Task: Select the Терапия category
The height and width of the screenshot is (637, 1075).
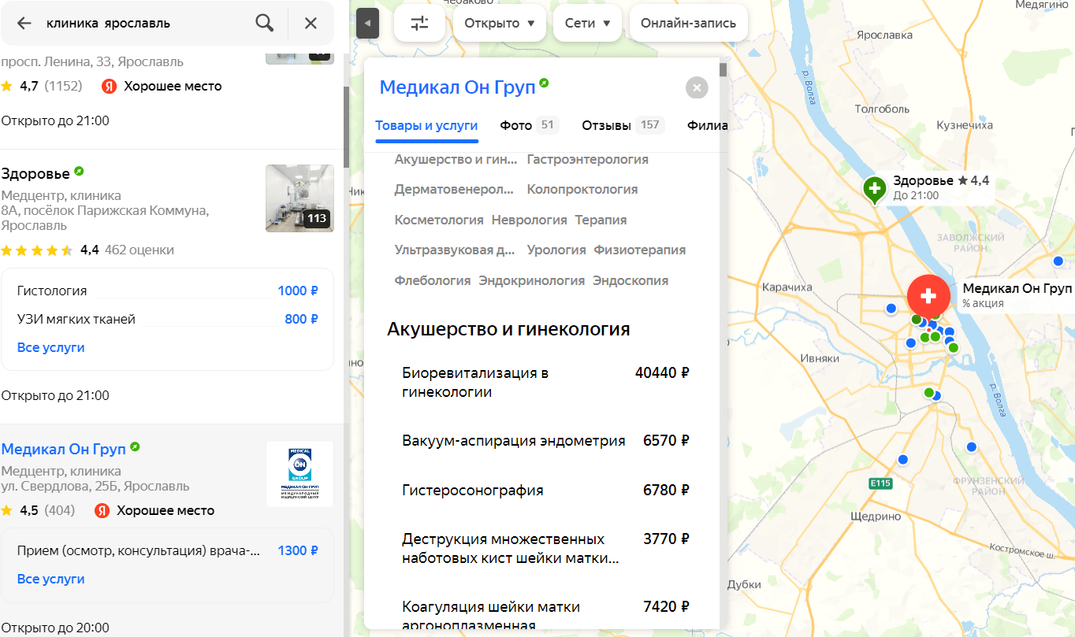Action: pyautogui.click(x=601, y=220)
